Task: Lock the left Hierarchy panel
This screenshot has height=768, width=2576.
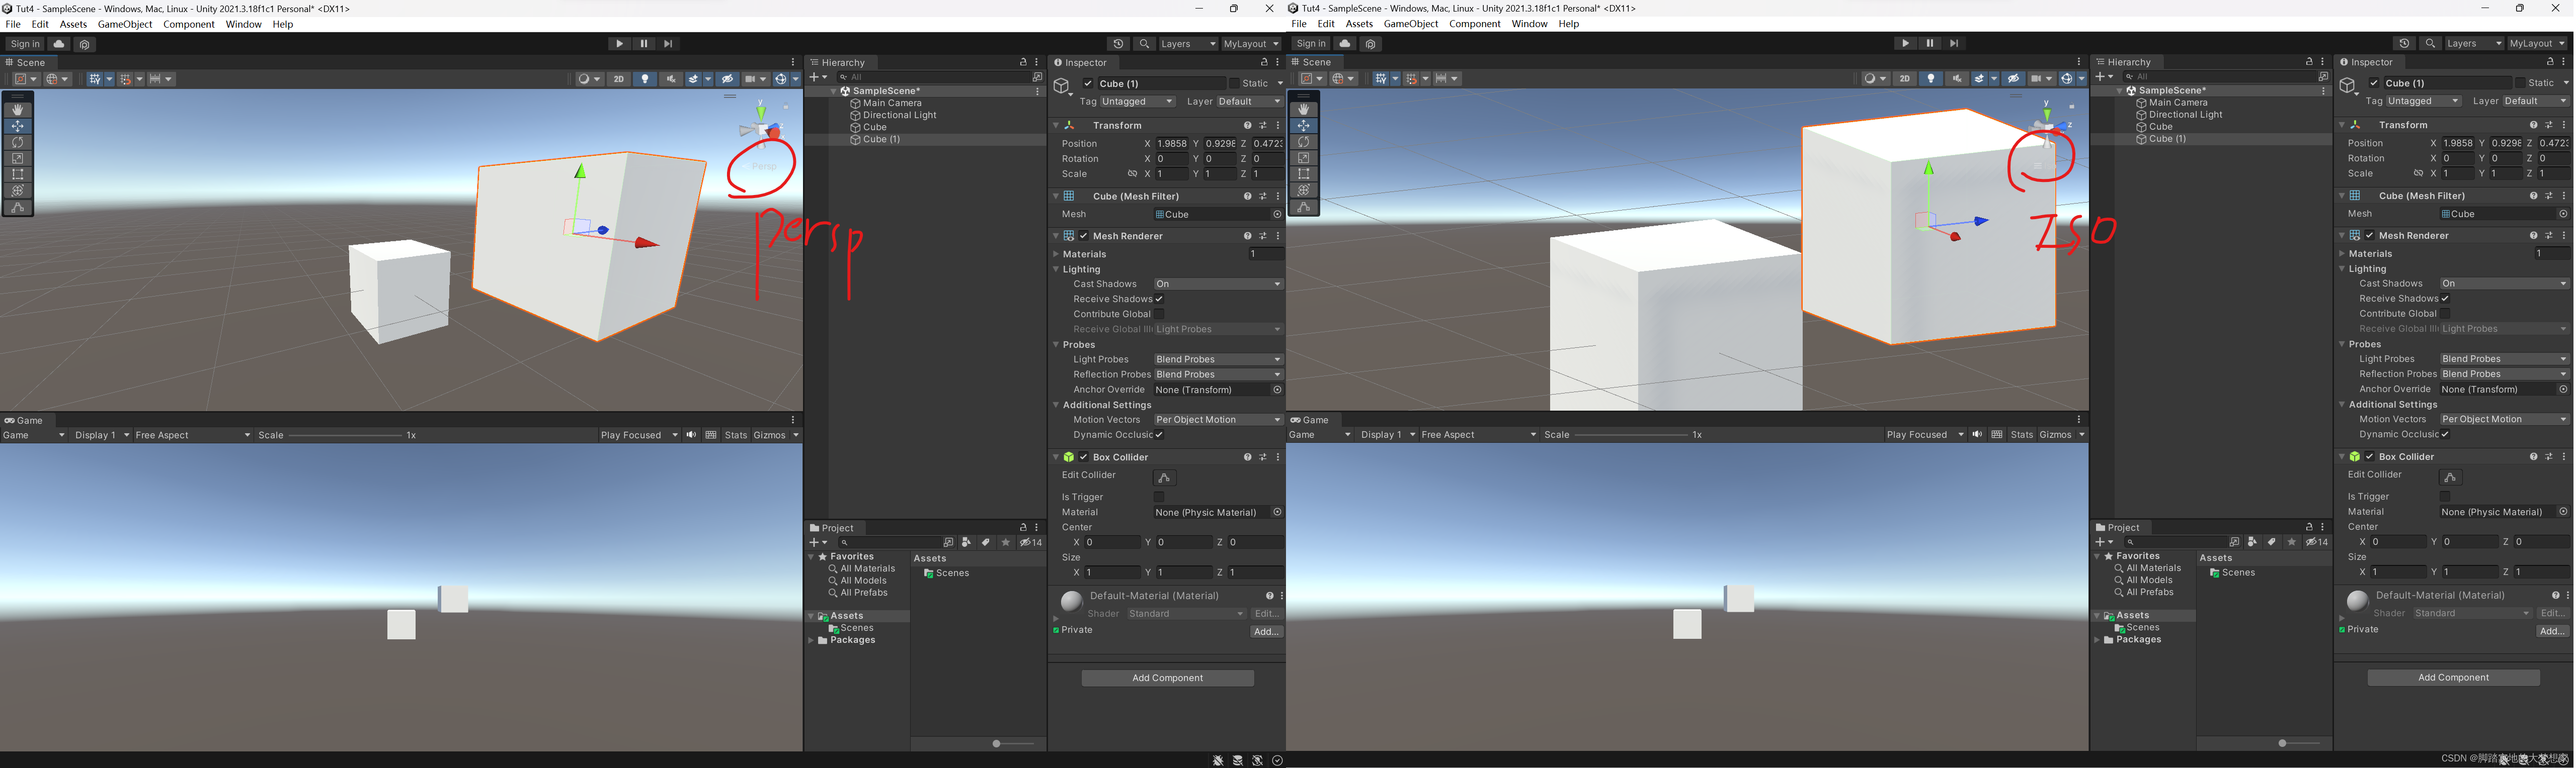Action: click(x=1023, y=62)
